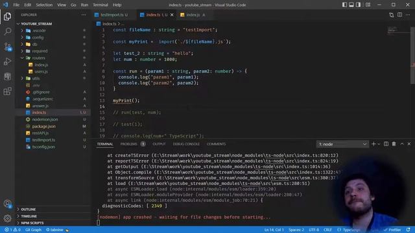Open the Selection menu
The width and height of the screenshot is (415, 233).
click(x=44, y=5)
